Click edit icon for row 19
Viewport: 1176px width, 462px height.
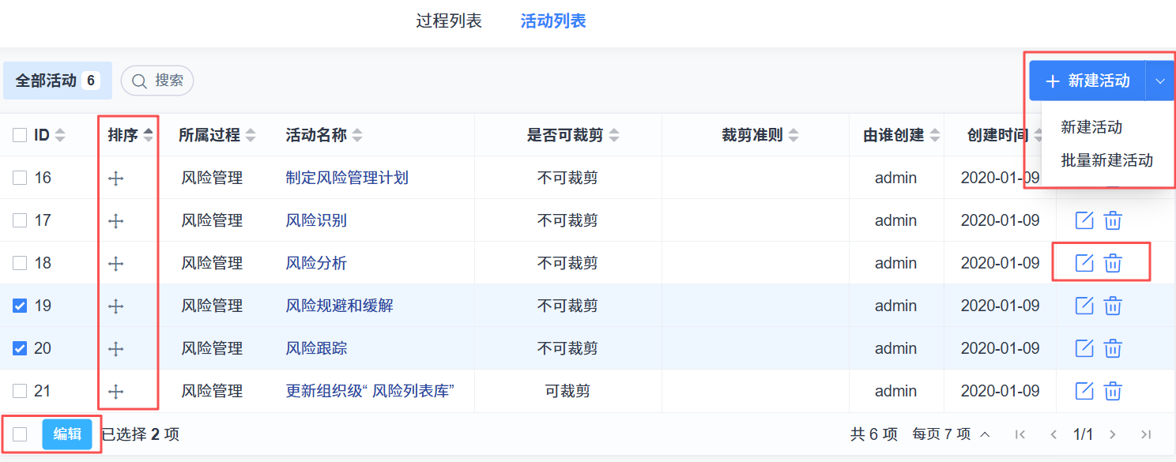[1084, 306]
